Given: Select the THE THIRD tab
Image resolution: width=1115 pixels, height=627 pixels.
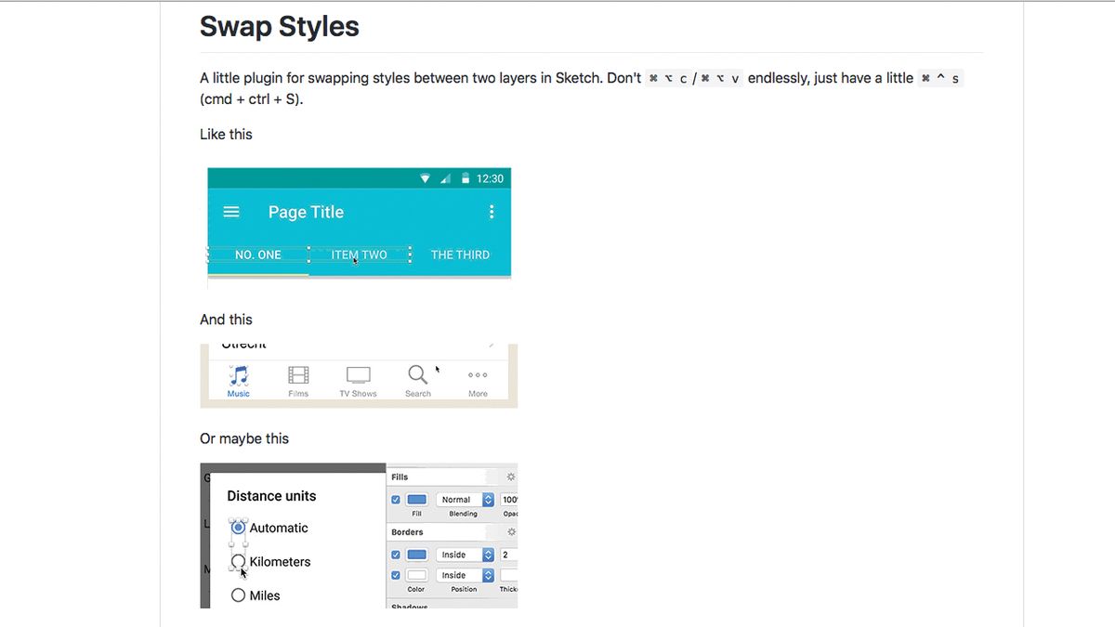Looking at the screenshot, I should tap(460, 254).
